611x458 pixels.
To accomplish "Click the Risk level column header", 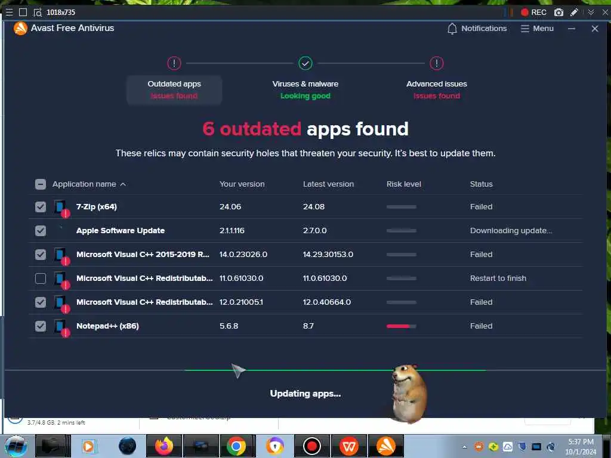I will [404, 184].
